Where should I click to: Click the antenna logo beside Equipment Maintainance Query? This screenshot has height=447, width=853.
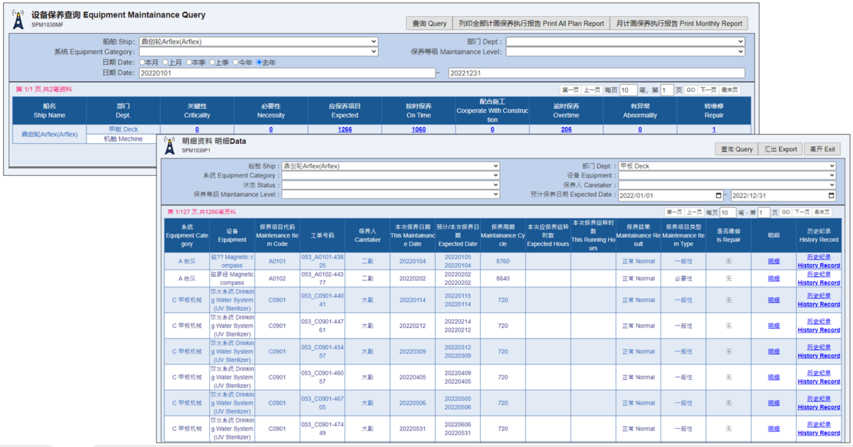click(18, 20)
